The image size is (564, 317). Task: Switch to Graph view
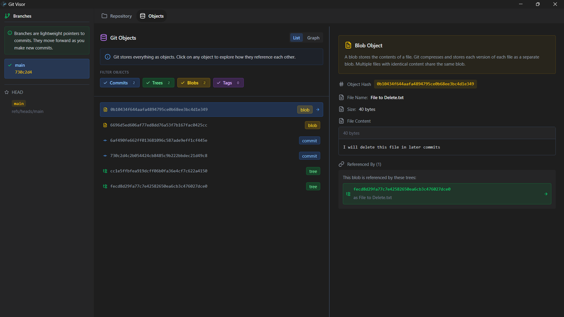pos(313,38)
